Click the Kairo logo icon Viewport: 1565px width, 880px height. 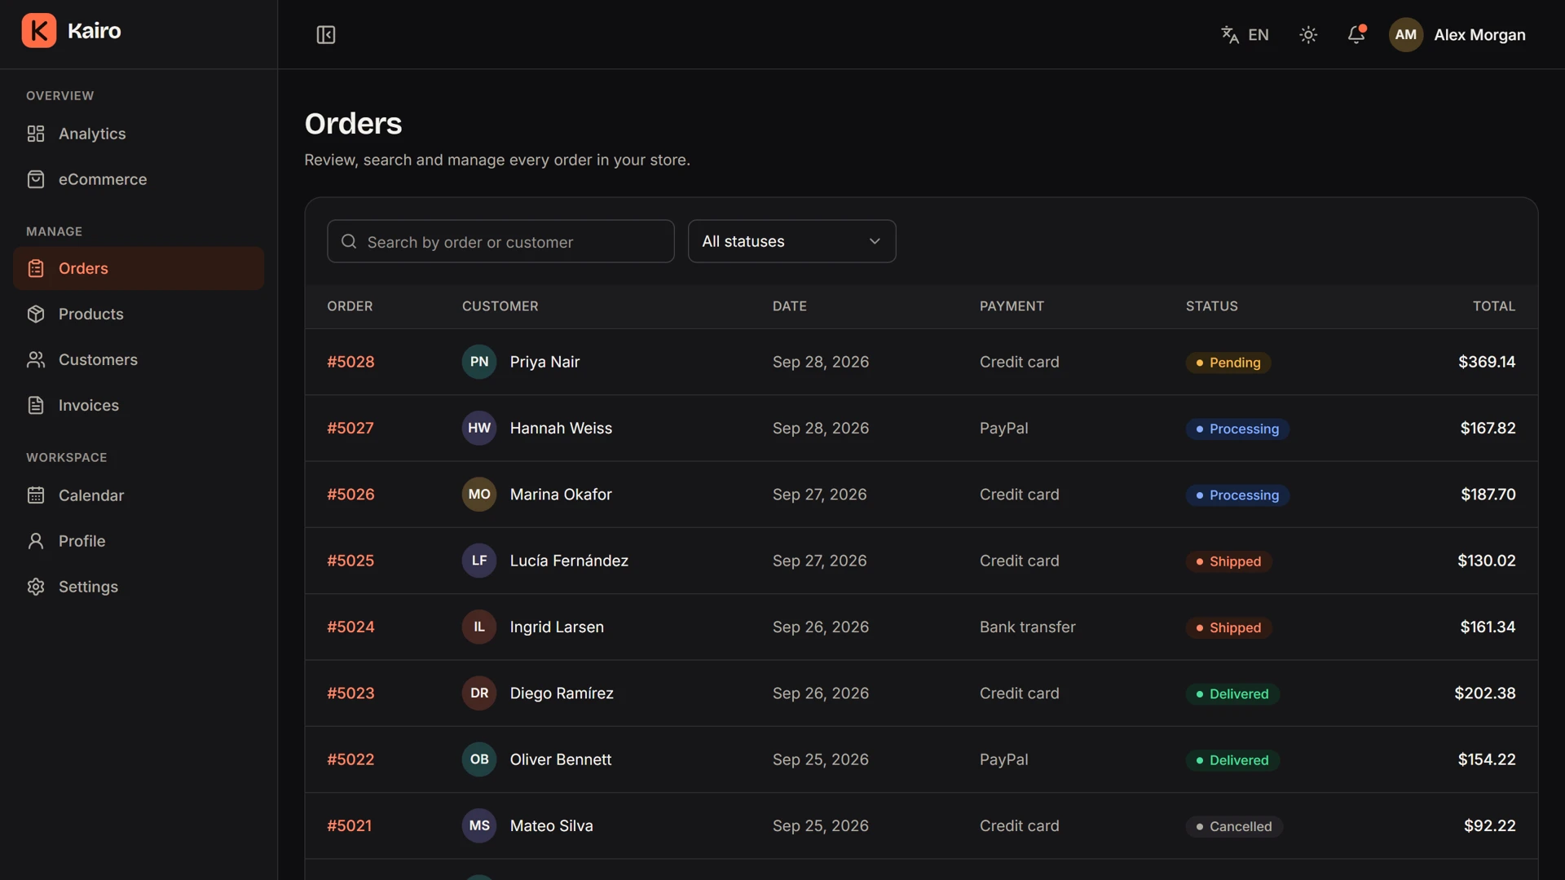pos(39,31)
